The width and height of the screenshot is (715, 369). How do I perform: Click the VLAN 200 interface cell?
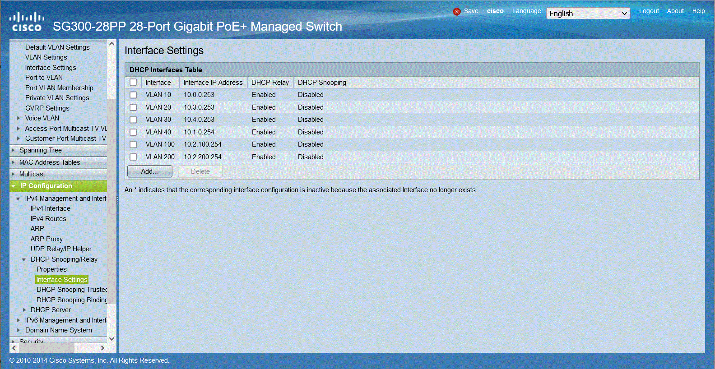[x=160, y=157]
